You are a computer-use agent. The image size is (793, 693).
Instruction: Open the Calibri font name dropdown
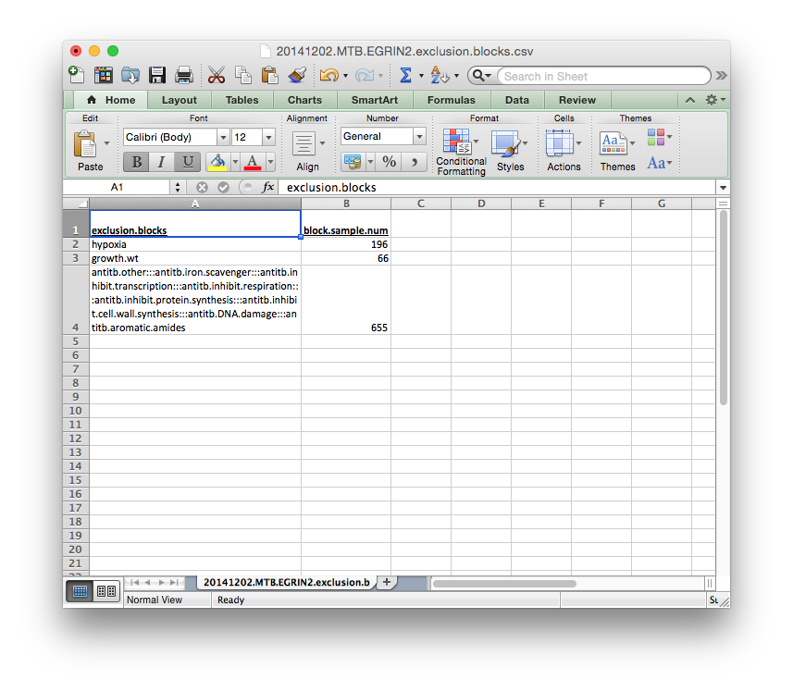(x=222, y=137)
